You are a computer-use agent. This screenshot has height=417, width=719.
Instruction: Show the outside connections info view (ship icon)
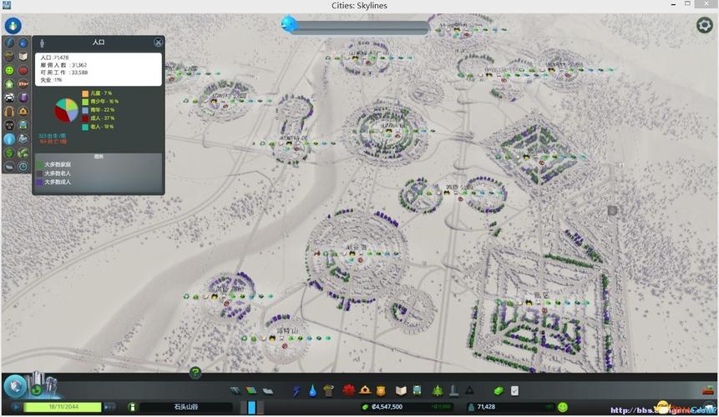[23, 138]
